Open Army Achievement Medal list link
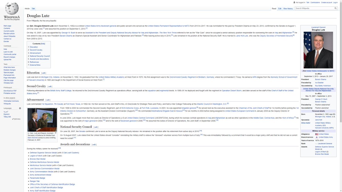Viewport: 342px width, 192px height. click(x=40, y=175)
